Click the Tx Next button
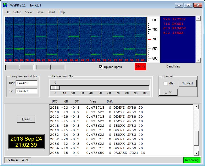 pos(187,83)
